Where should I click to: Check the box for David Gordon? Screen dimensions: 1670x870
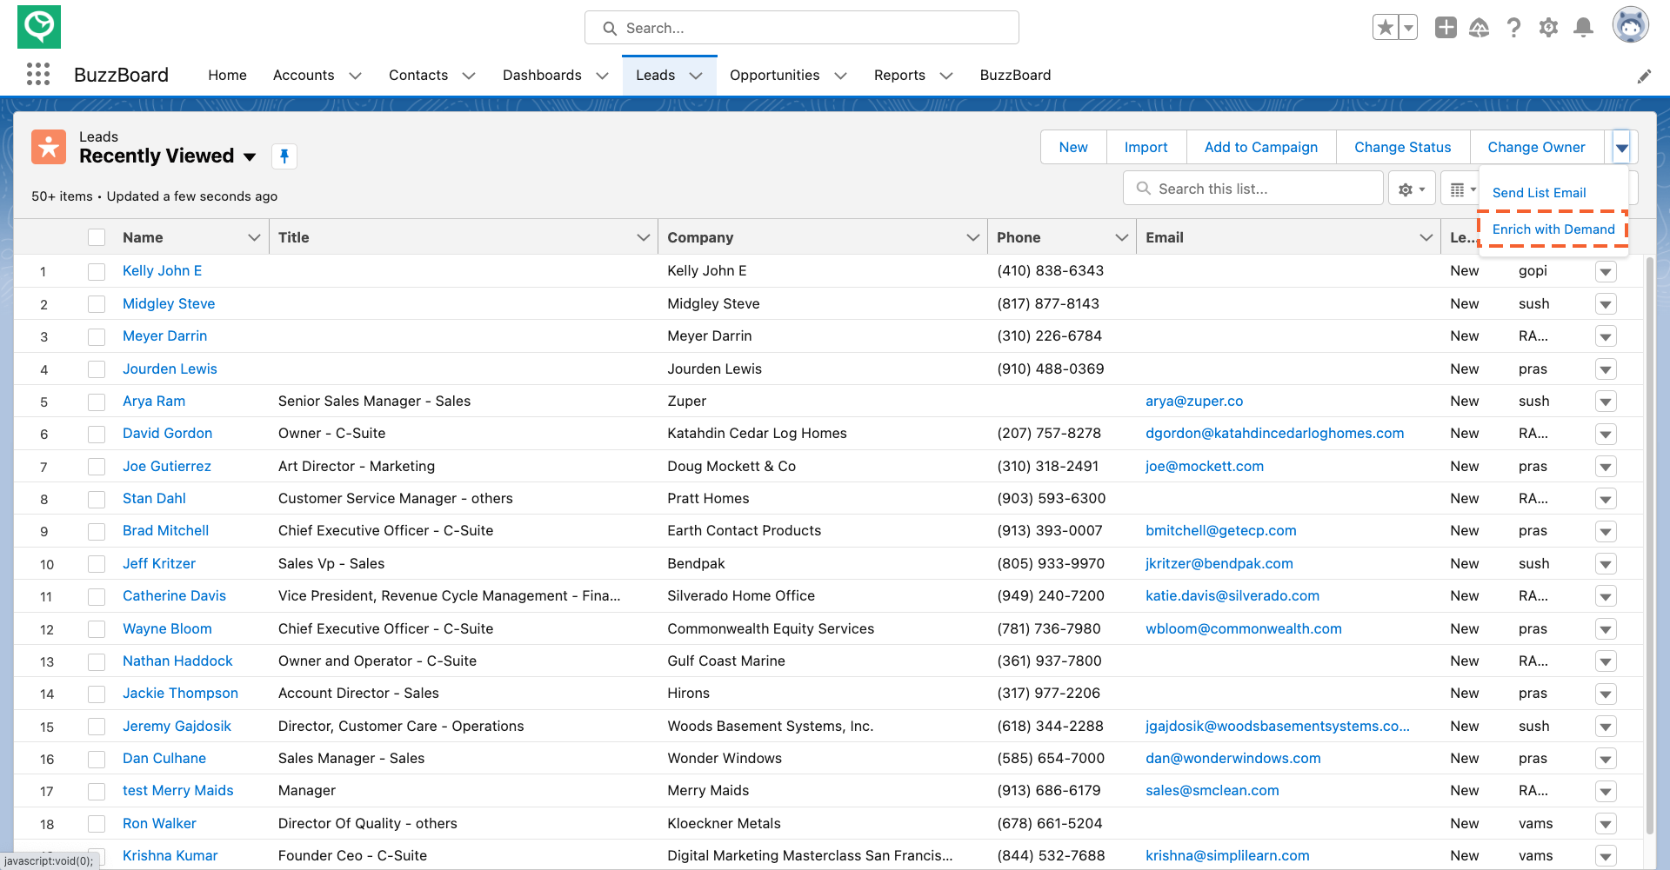(97, 434)
